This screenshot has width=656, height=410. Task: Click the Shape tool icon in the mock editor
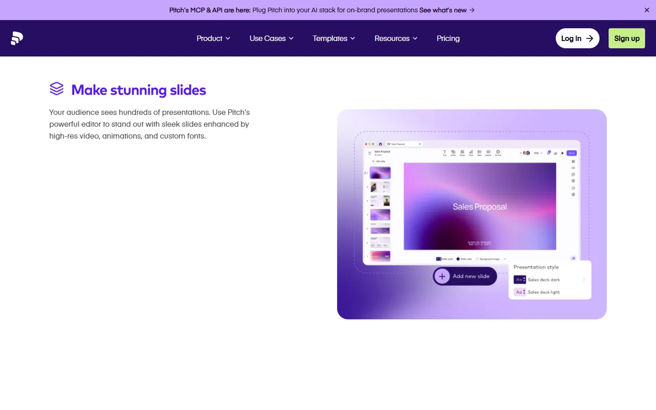pyautogui.click(x=462, y=153)
